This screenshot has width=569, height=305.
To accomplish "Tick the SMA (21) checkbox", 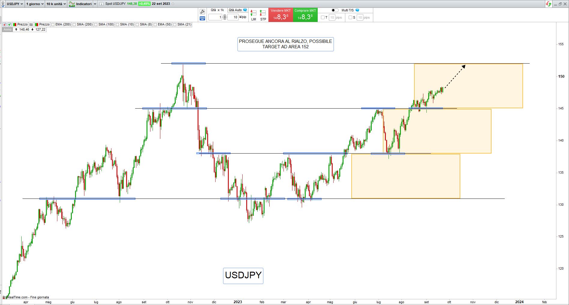I will 175,25.
